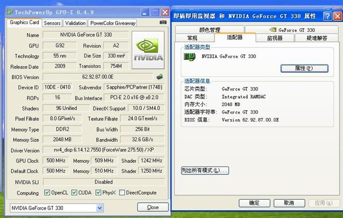
Task: Click the Transistors value 754M
Action: pyautogui.click(x=116, y=66)
